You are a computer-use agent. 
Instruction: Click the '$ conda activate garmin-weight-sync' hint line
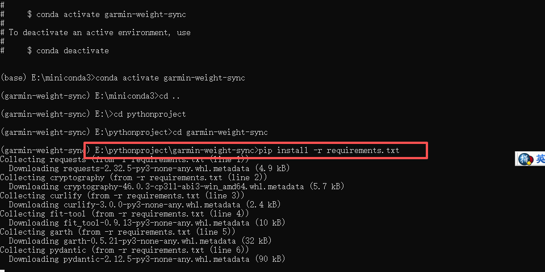(x=106, y=14)
